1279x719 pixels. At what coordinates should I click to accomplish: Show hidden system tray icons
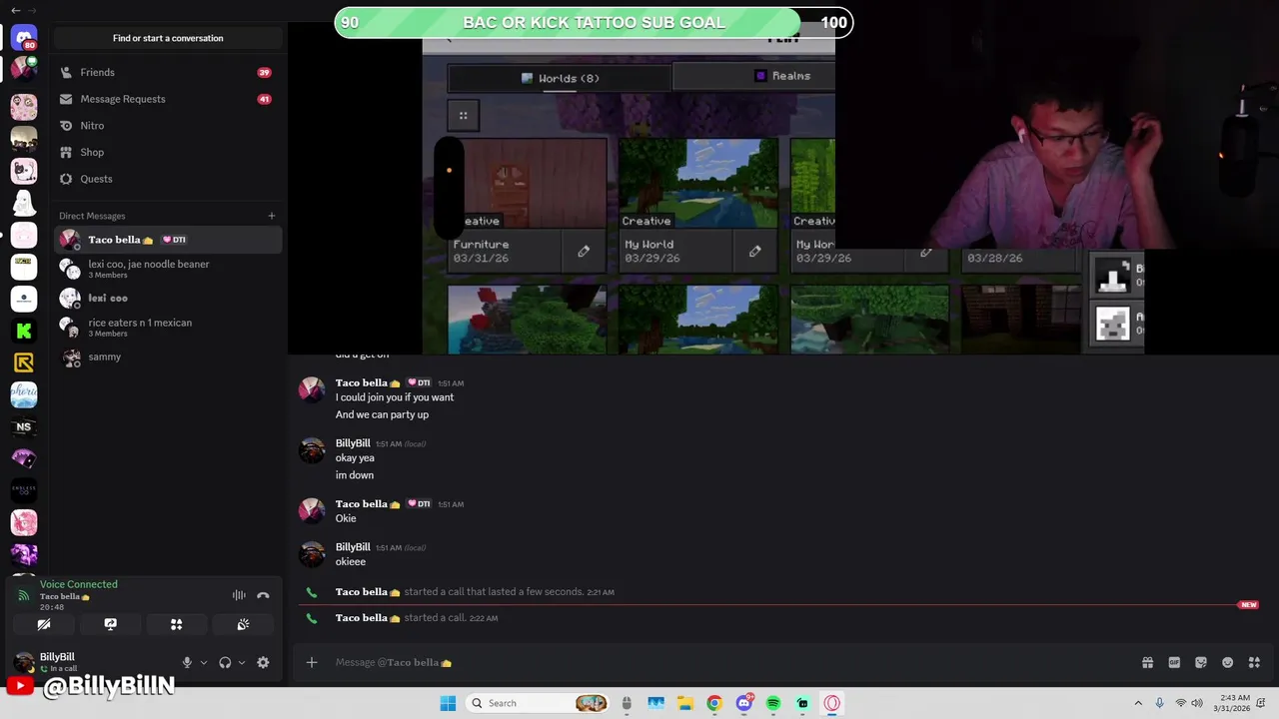click(x=1138, y=703)
